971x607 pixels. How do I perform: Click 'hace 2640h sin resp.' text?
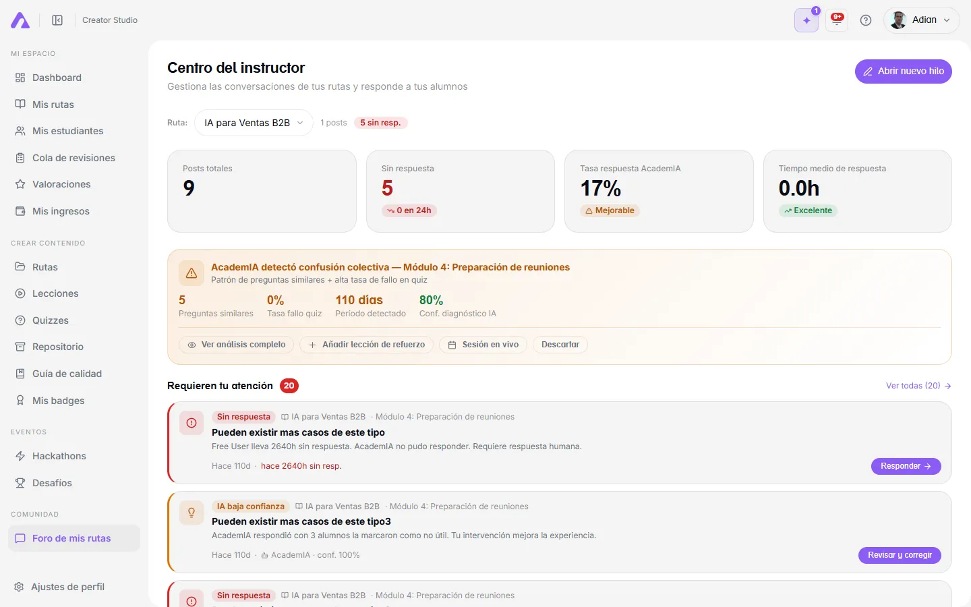point(301,466)
